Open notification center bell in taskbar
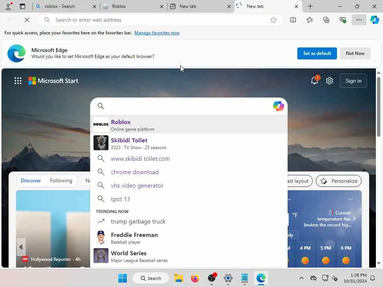 373,278
